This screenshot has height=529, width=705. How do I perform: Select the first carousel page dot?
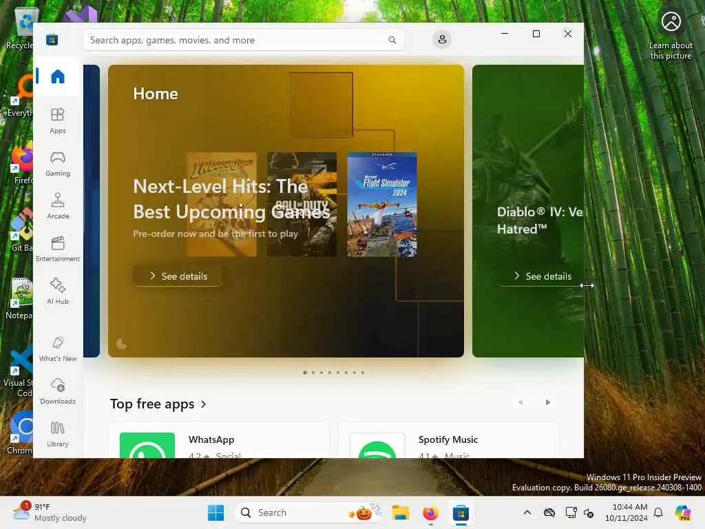tap(305, 373)
